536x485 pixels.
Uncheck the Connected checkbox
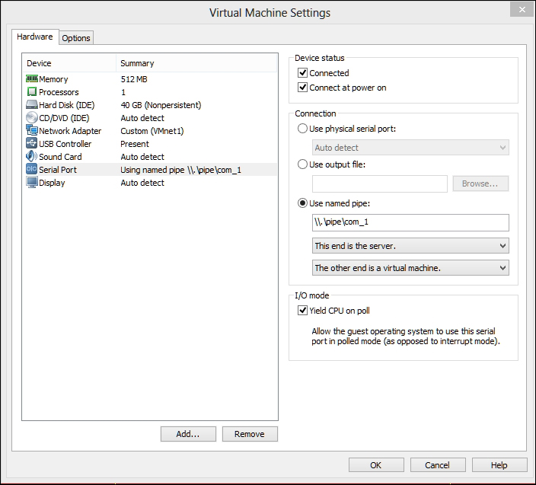point(302,73)
